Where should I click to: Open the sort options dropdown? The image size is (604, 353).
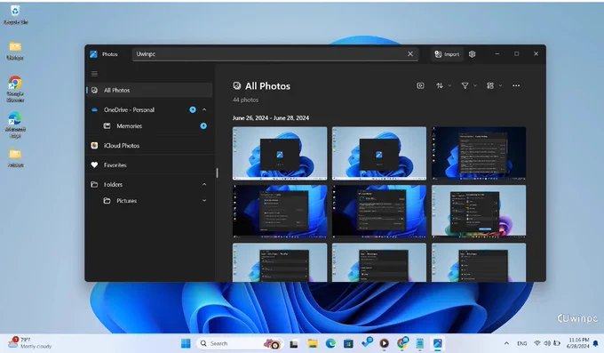443,85
